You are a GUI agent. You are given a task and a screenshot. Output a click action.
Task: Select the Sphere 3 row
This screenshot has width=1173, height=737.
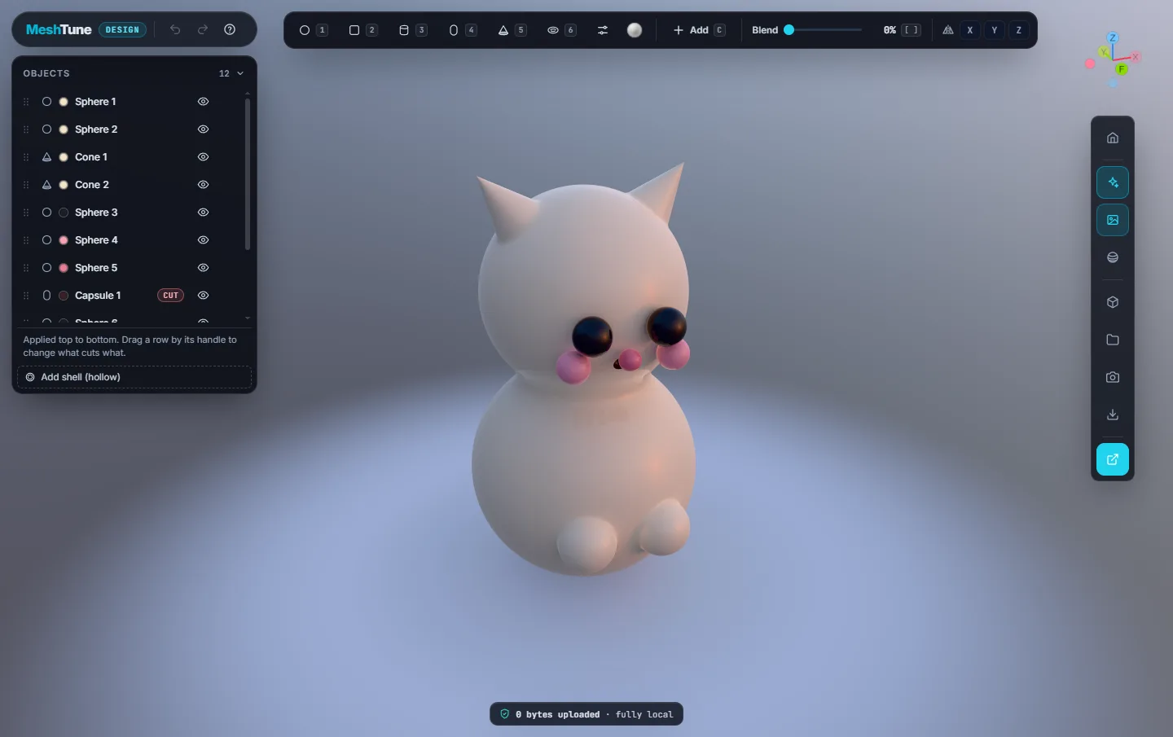[130, 213]
